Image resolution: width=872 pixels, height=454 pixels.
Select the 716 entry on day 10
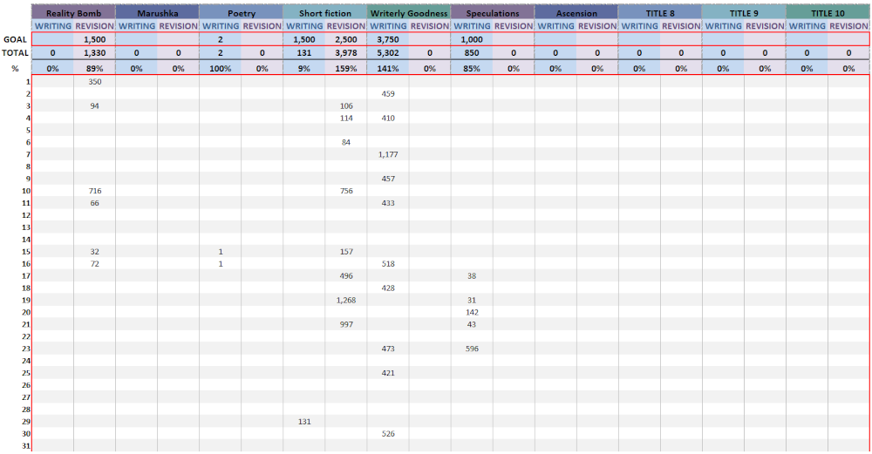[x=95, y=191]
